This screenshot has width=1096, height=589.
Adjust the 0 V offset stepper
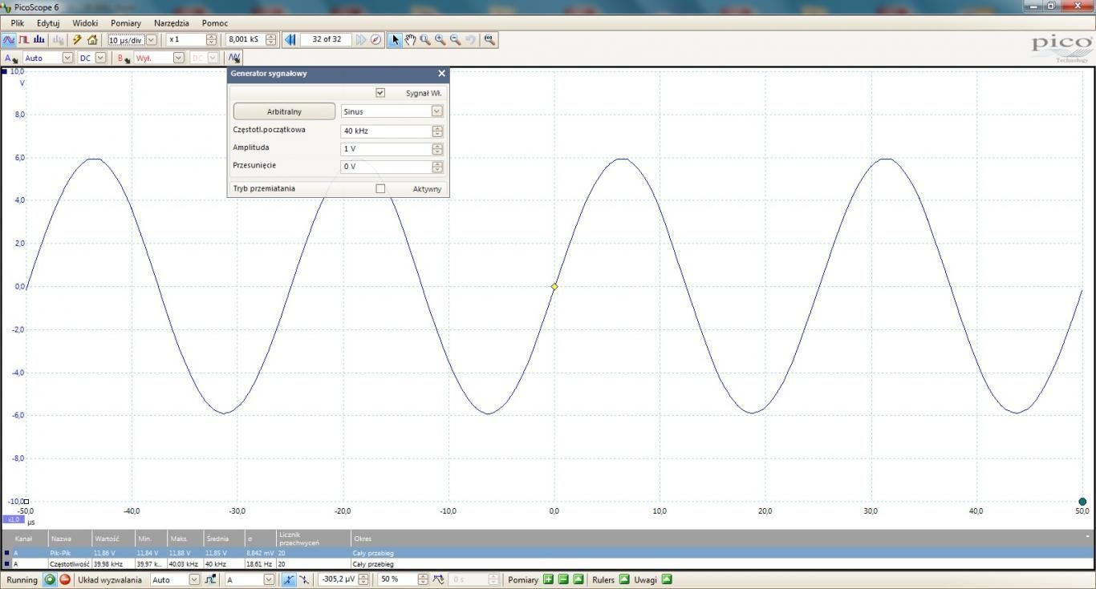click(x=437, y=167)
